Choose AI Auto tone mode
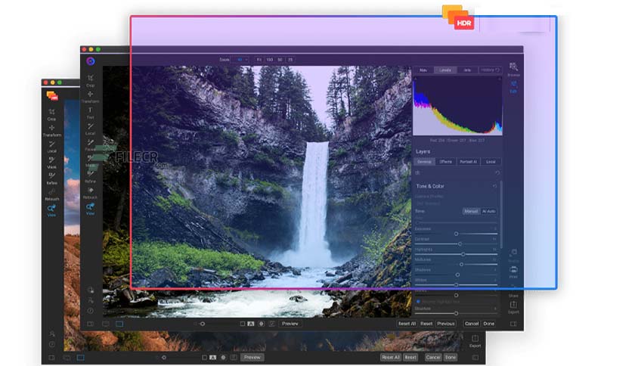This screenshot has width=632, height=366. click(488, 211)
